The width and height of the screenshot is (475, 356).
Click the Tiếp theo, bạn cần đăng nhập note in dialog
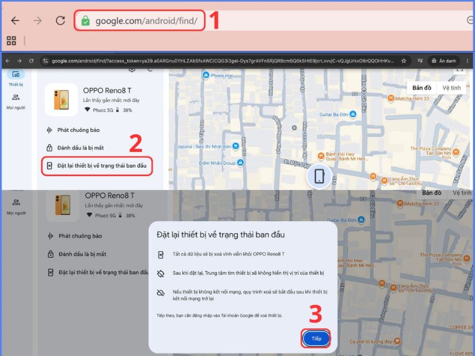(219, 316)
